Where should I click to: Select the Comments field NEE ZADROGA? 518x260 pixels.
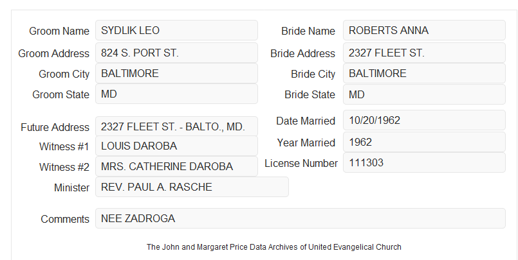[301, 218]
